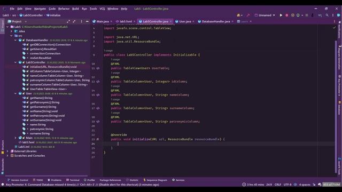Open the Code With Me users icon

coord(239,15)
